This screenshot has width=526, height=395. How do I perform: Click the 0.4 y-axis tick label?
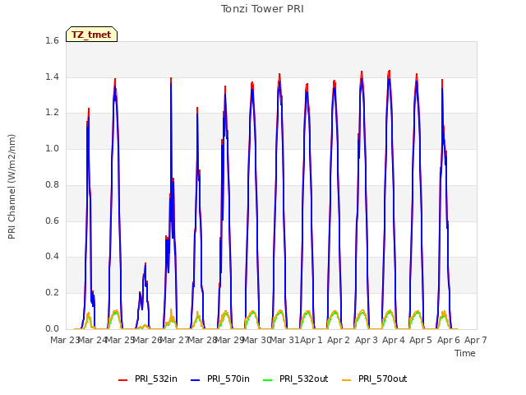click(x=52, y=256)
